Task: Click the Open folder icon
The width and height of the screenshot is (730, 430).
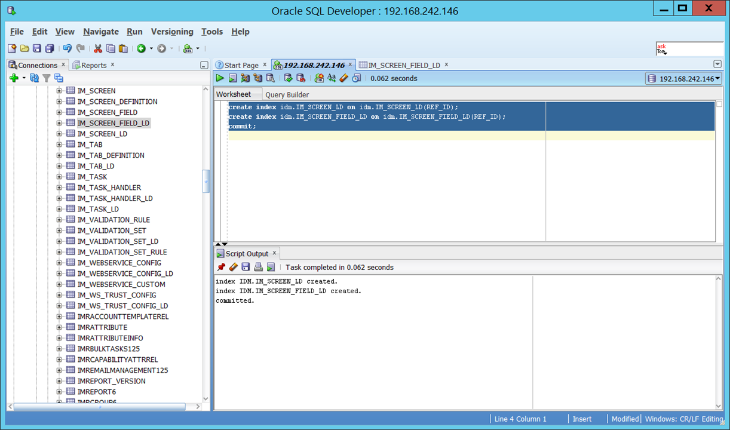Action: (x=24, y=48)
